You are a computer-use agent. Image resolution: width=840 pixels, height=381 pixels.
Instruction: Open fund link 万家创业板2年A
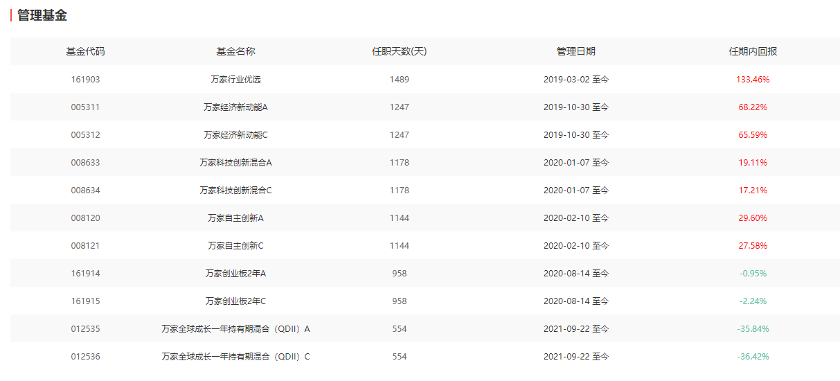tap(235, 274)
